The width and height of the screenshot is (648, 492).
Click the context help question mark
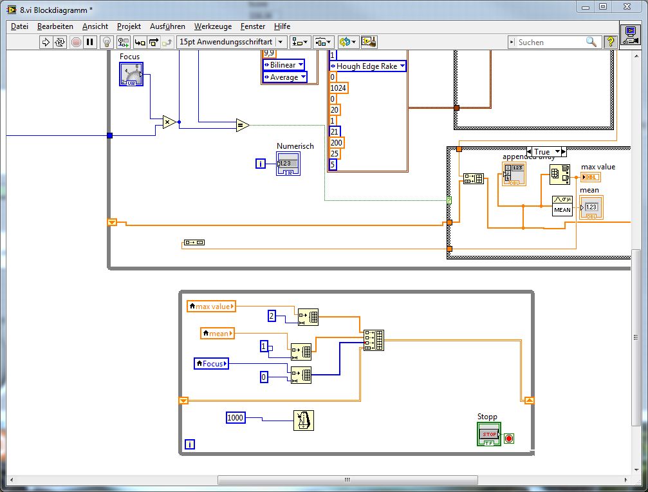click(609, 42)
